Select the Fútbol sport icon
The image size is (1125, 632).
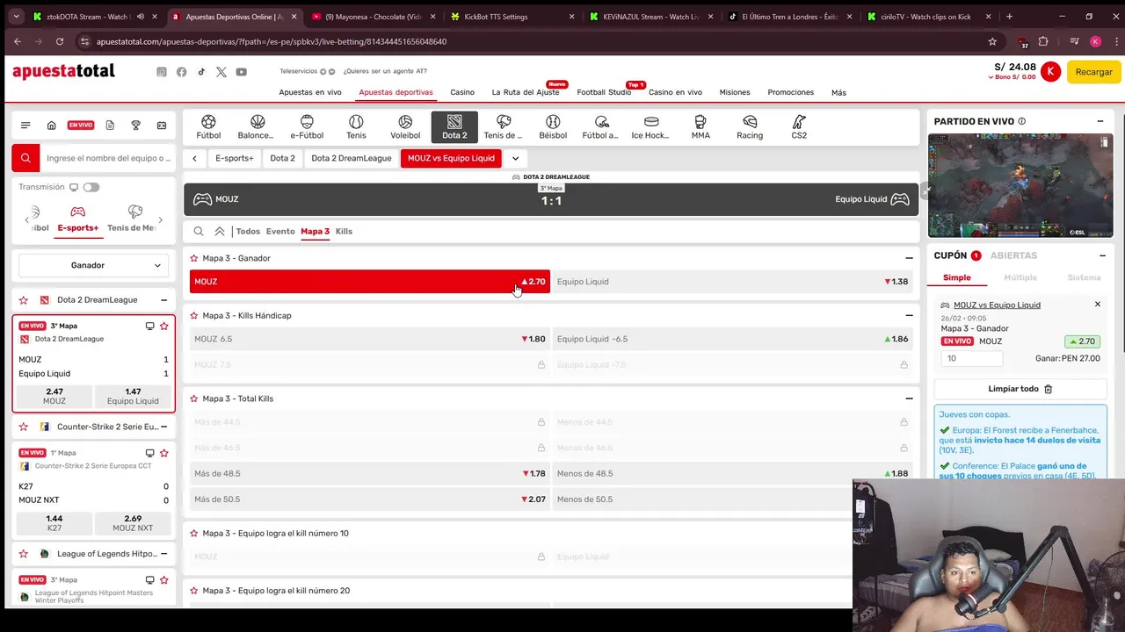tap(208, 127)
